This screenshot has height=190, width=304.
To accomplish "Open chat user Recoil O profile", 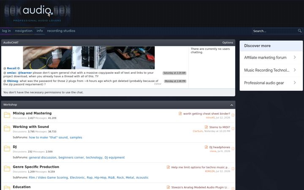I will pos(13,68).
